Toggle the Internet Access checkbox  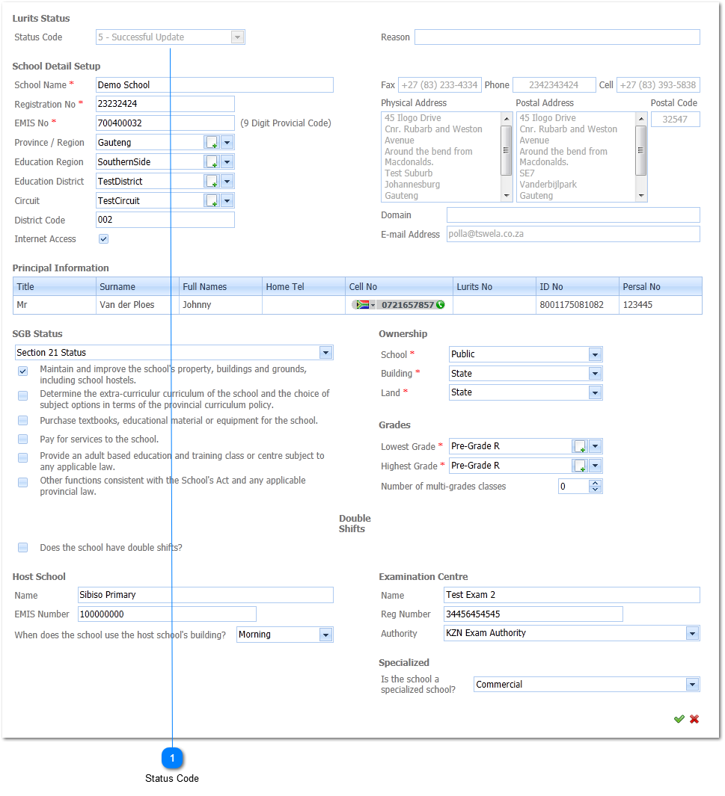coord(104,239)
